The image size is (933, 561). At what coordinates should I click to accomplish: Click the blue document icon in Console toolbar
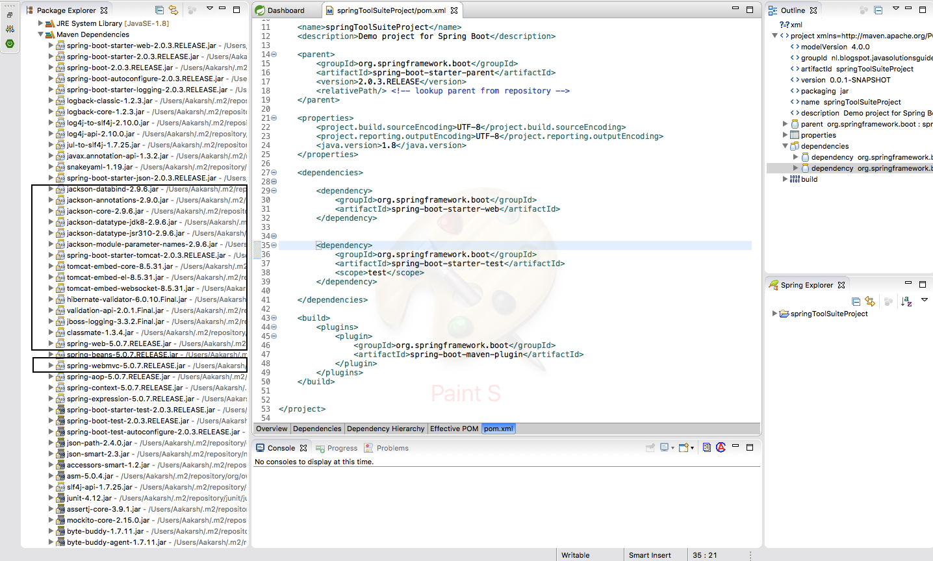[x=707, y=447]
